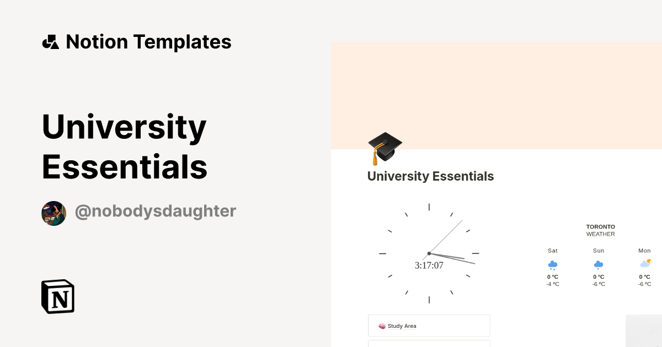The image size is (662, 347).
Task: Click the digital time display on the clock
Action: coord(429,265)
